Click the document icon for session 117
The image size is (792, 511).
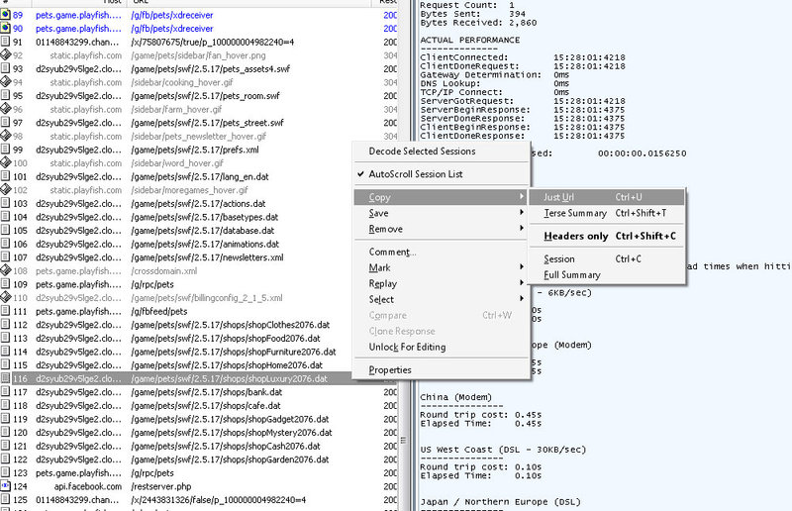6,392
